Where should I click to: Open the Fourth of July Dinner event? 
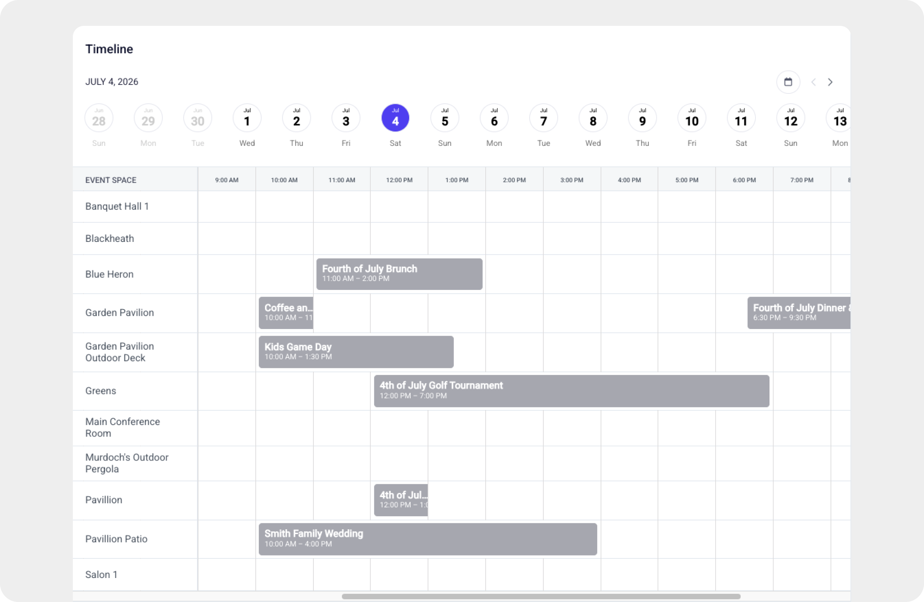pos(799,313)
